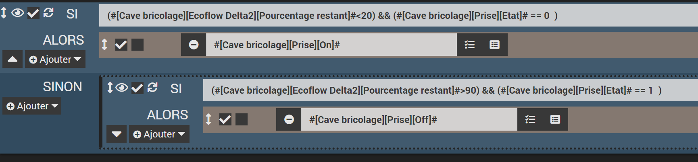
Task: Open the command list icon next to the Prise On action
Action: [494, 45]
